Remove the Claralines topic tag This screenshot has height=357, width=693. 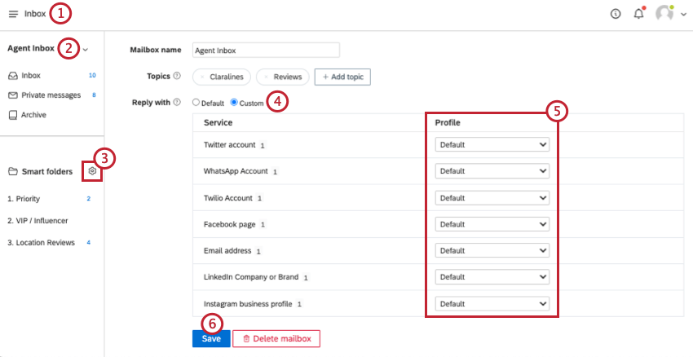coord(202,77)
